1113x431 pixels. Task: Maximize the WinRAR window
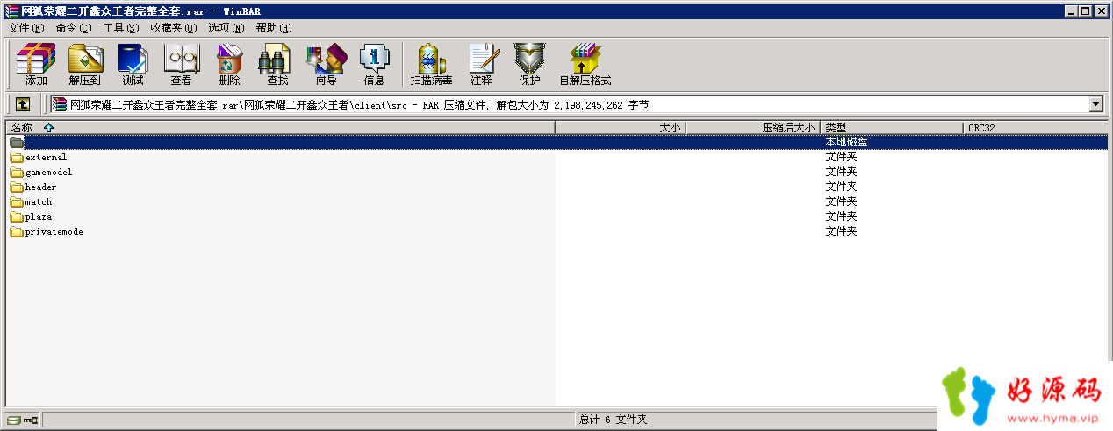tap(1084, 11)
